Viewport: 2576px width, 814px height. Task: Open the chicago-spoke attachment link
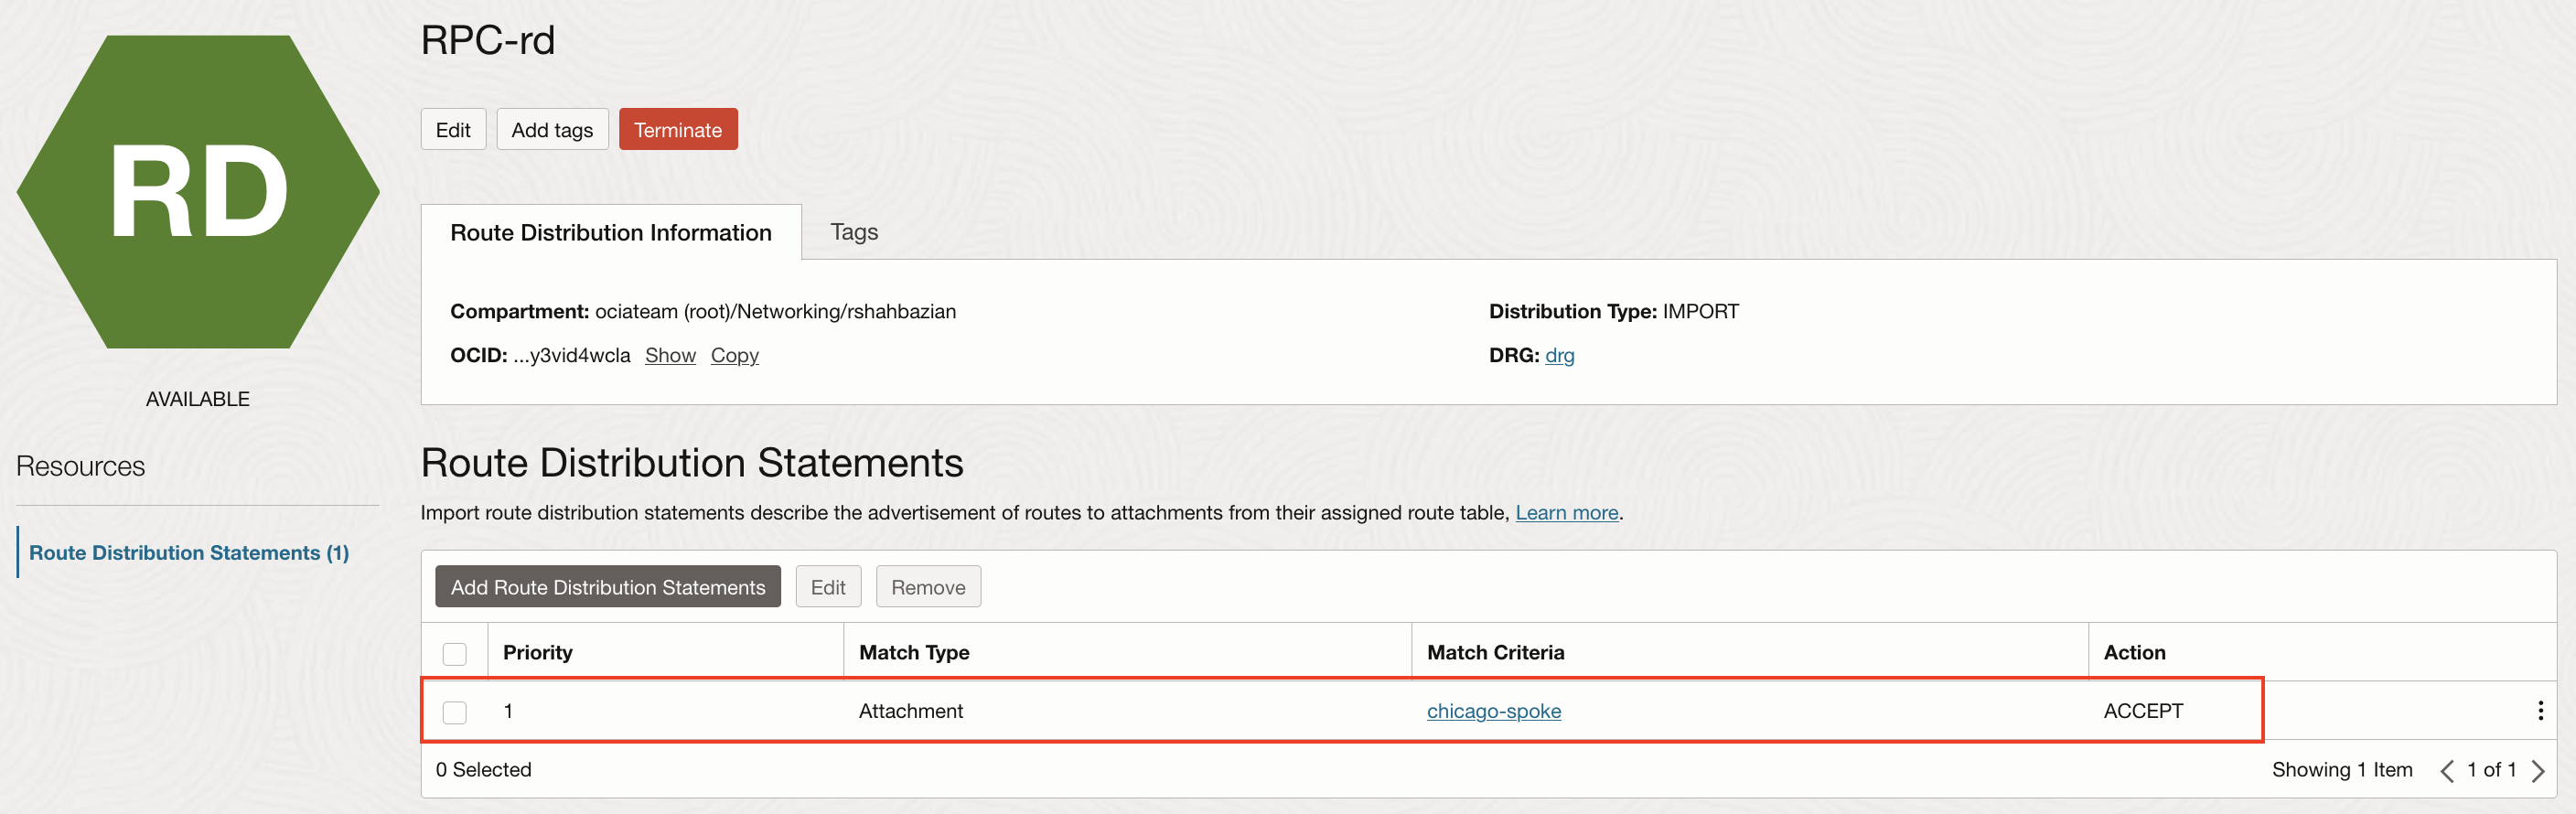click(1493, 711)
